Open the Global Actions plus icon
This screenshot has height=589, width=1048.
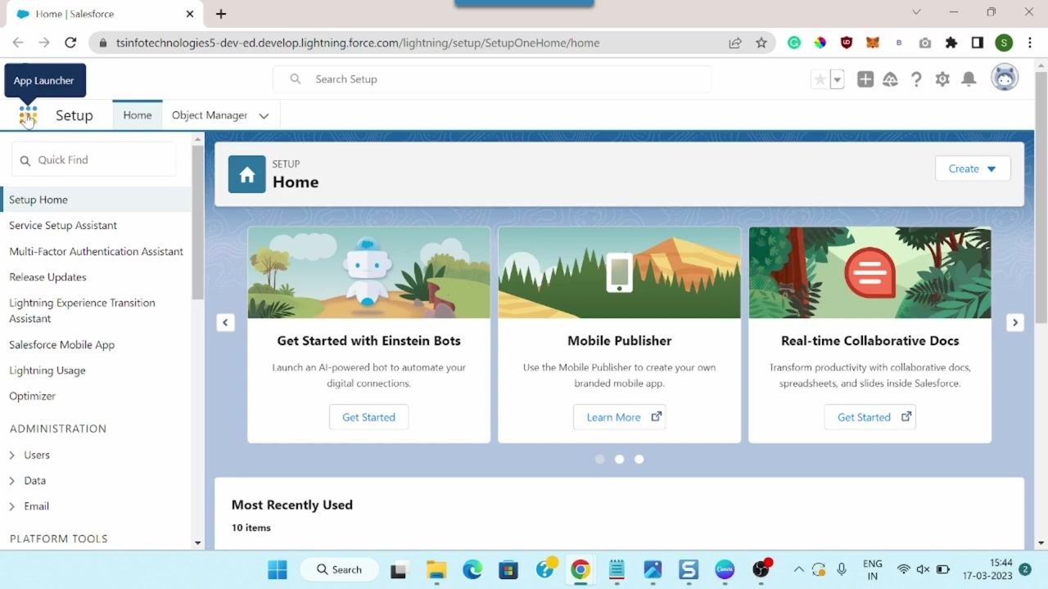(x=865, y=79)
